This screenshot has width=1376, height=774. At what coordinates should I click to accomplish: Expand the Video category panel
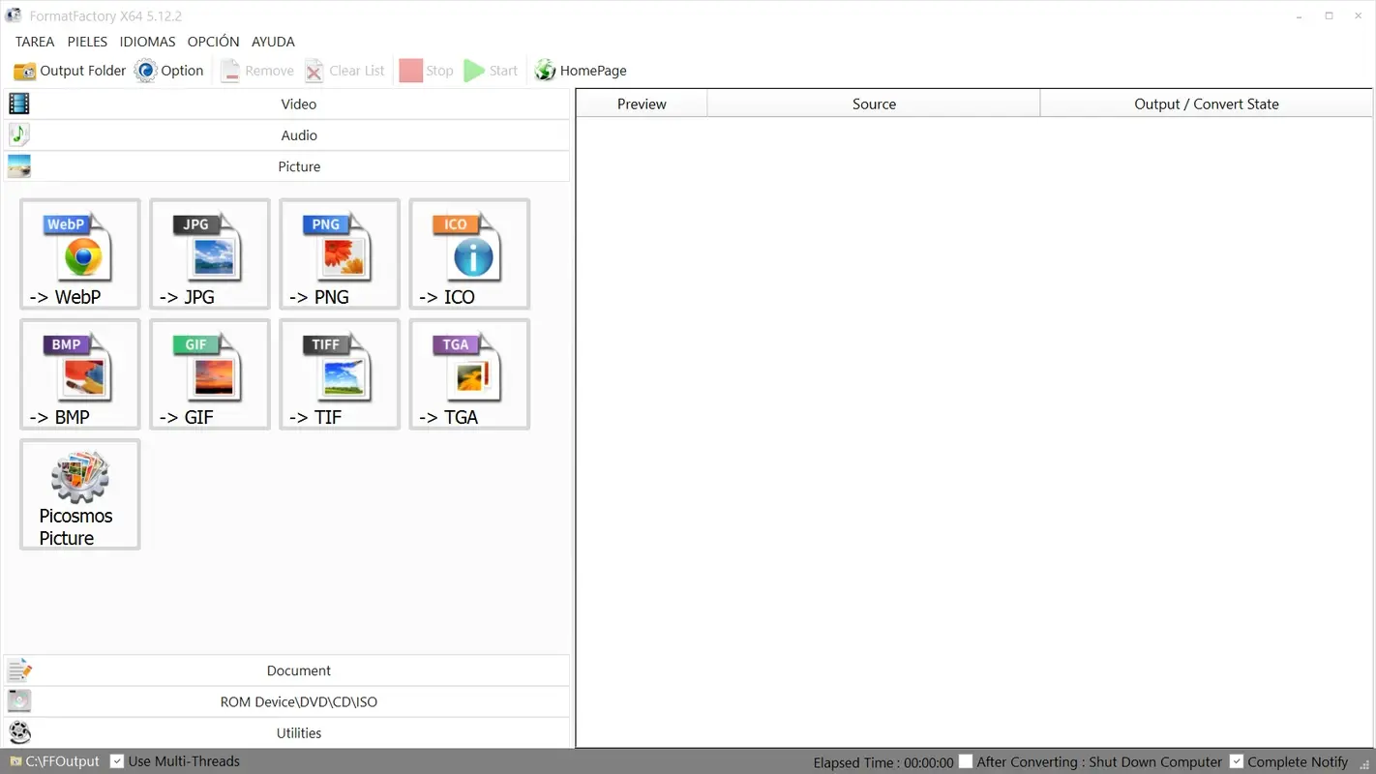click(298, 104)
